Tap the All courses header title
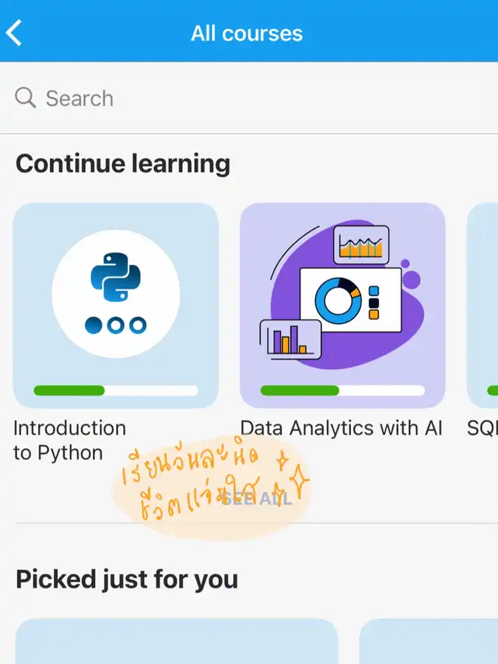The height and width of the screenshot is (664, 498). (247, 33)
